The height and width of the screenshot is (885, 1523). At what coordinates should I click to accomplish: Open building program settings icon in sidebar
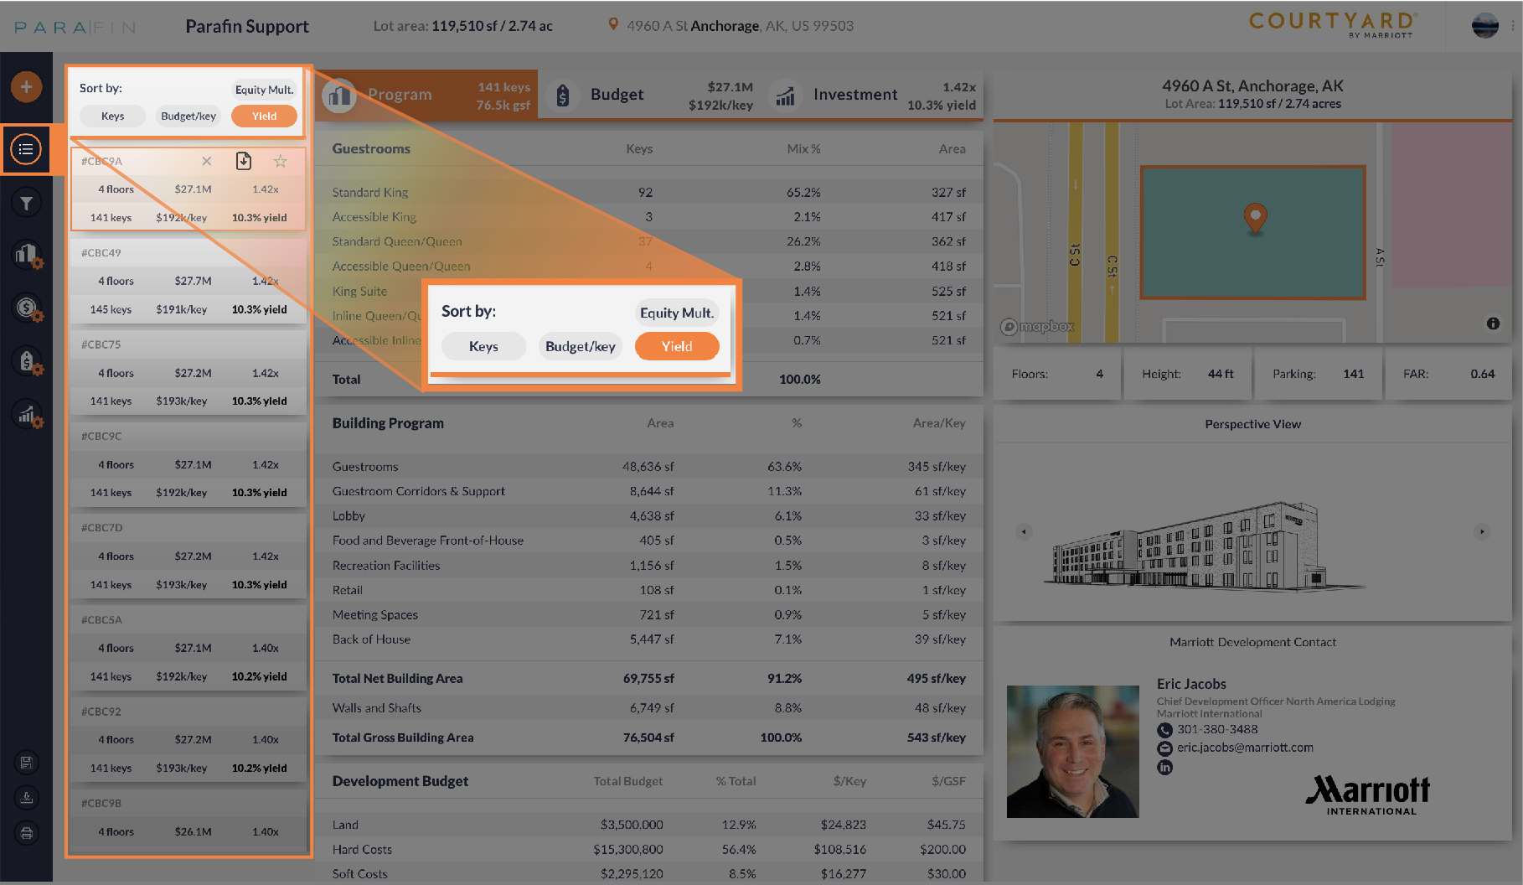click(x=27, y=254)
